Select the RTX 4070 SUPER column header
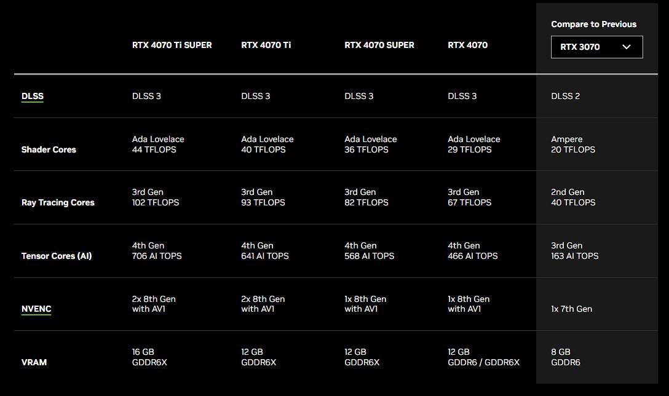The height and width of the screenshot is (396, 669). [x=379, y=45]
